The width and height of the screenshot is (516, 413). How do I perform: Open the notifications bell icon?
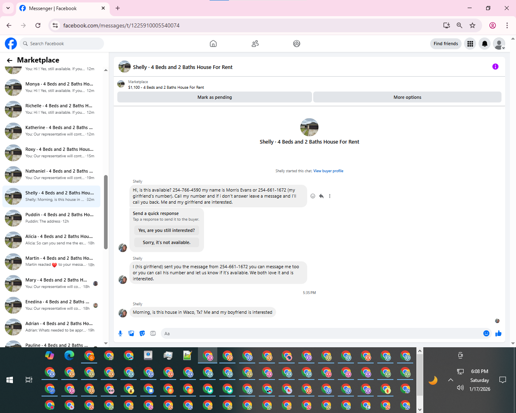point(485,44)
